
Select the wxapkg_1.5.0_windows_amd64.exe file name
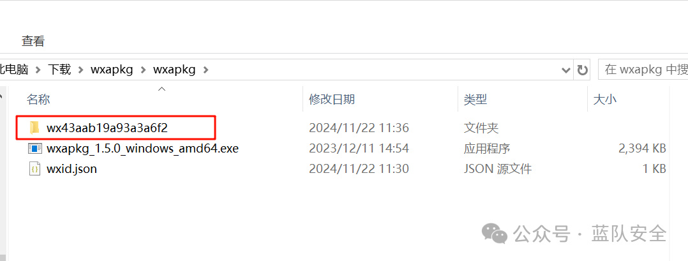point(142,149)
